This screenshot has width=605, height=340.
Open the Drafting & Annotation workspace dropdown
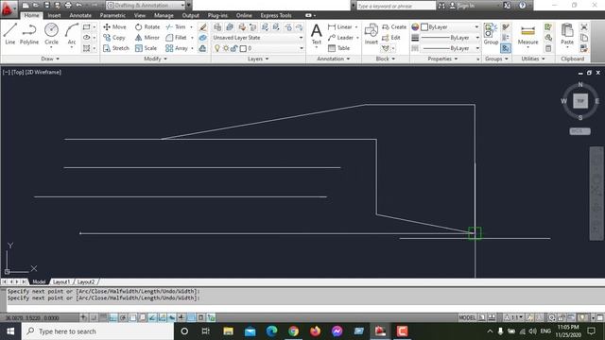pyautogui.click(x=146, y=6)
